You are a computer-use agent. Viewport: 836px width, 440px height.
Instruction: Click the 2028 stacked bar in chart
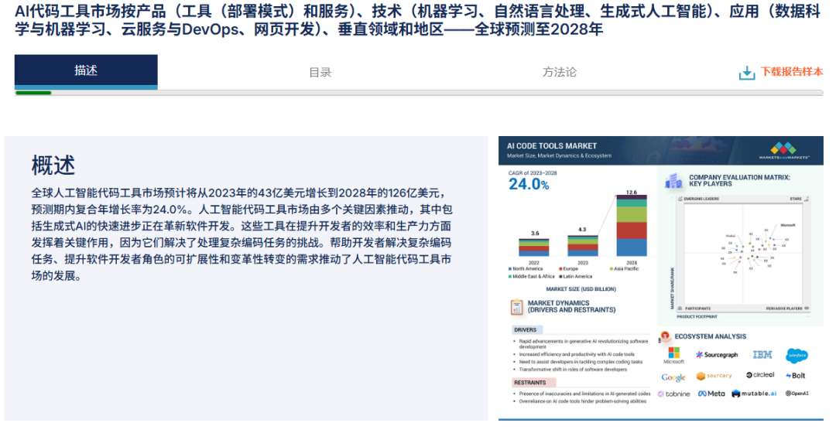coord(632,226)
